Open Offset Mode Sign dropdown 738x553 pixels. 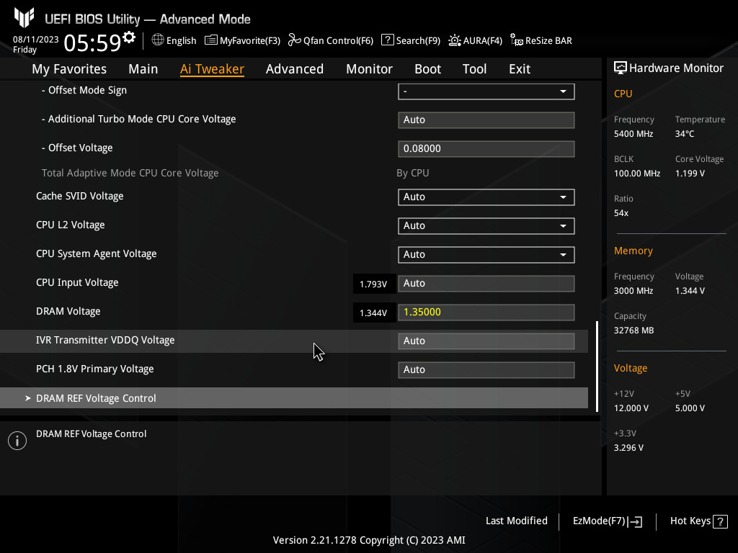[486, 91]
